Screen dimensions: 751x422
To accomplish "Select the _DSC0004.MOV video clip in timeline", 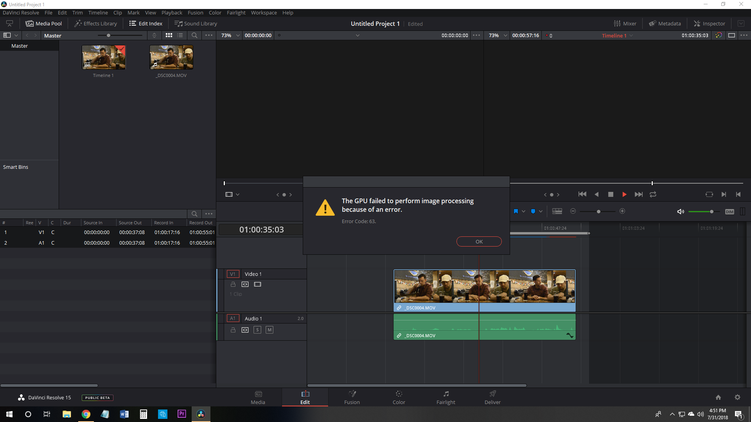I will coord(485,290).
